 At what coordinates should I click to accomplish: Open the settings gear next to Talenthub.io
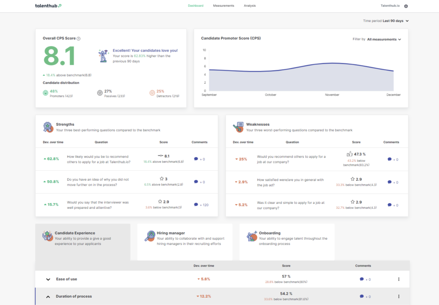pyautogui.click(x=406, y=6)
